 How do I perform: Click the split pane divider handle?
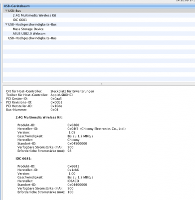(101, 84)
